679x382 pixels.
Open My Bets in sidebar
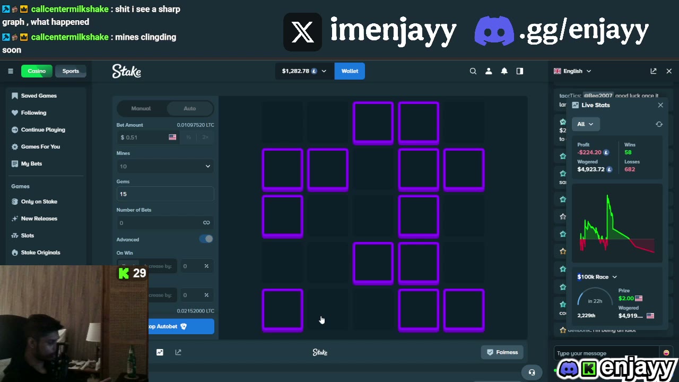click(x=31, y=164)
